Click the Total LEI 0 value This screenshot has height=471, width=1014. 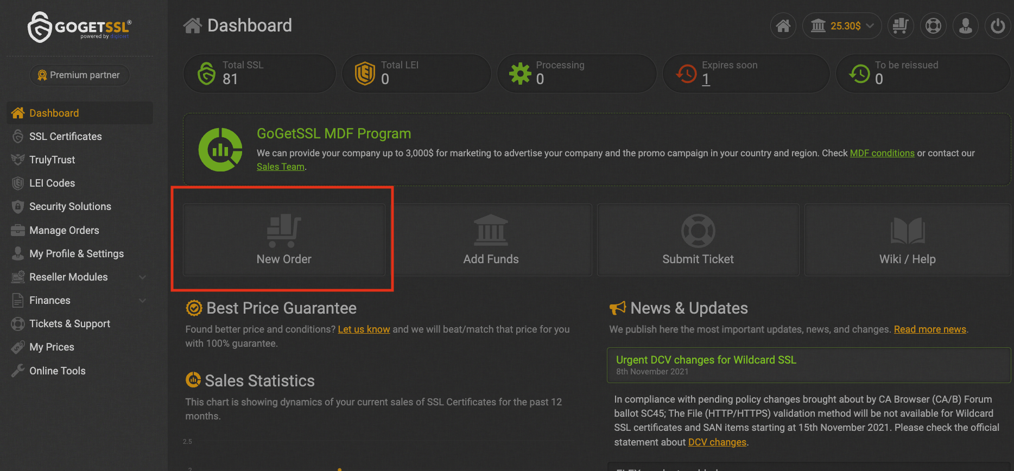(385, 79)
